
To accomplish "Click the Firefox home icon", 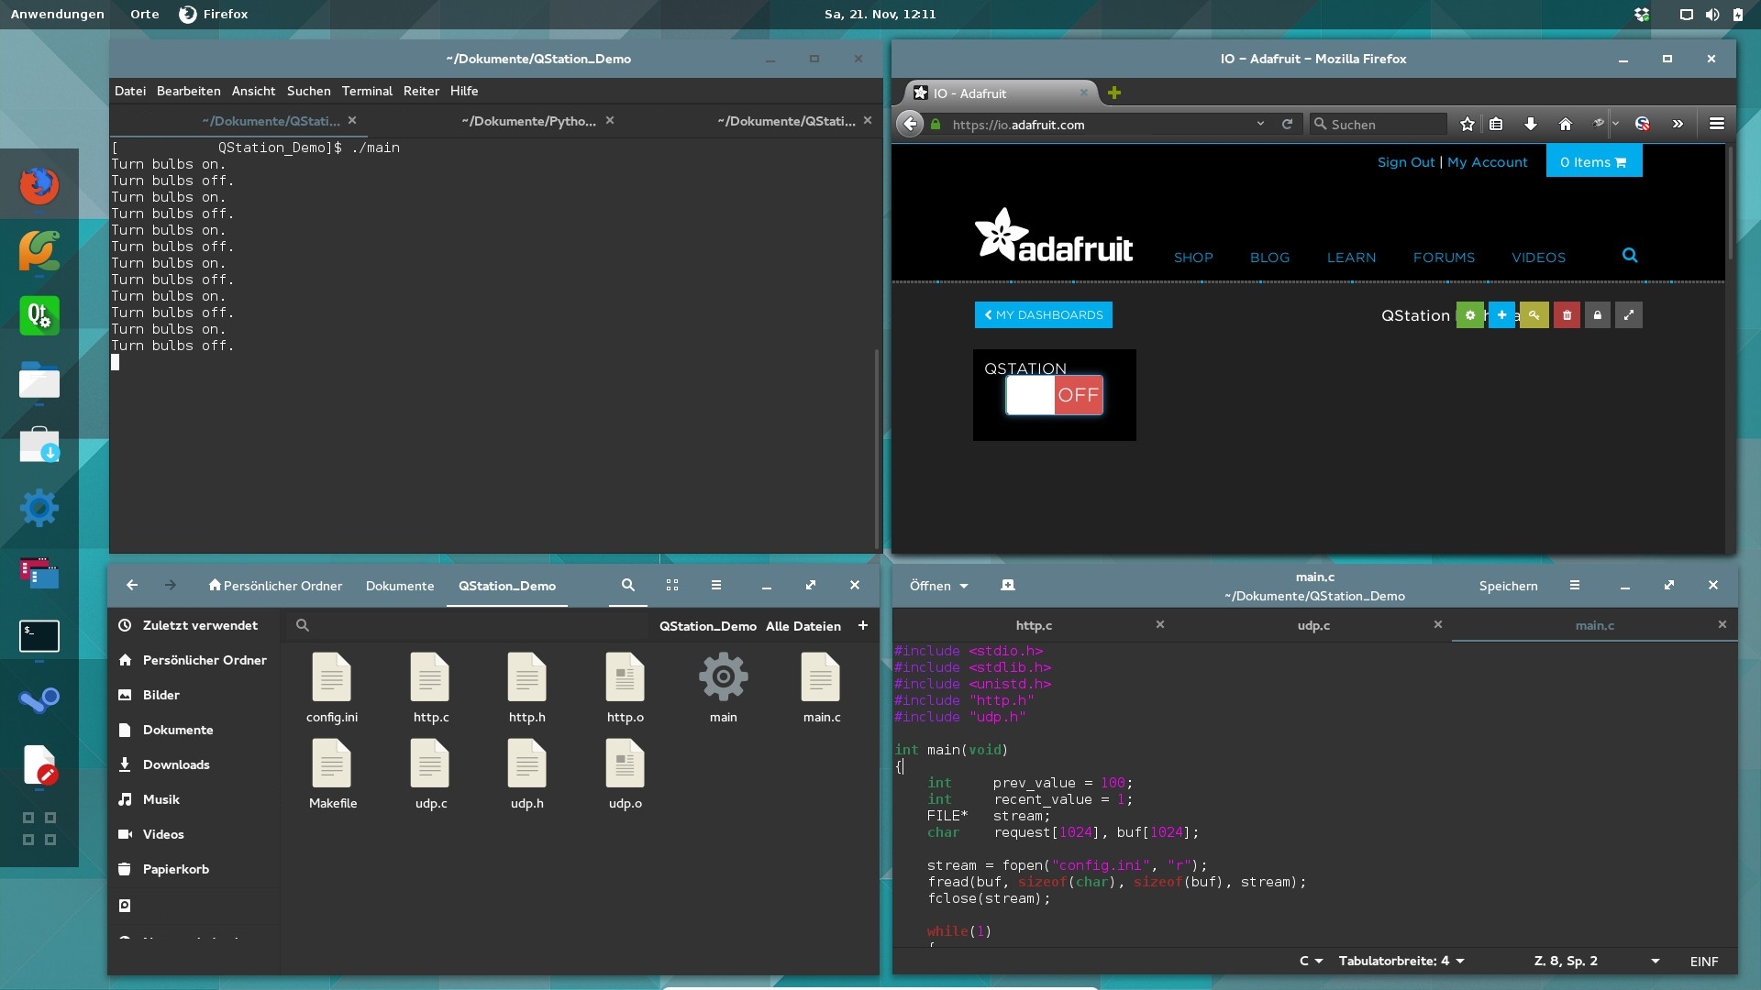I will tap(1566, 124).
